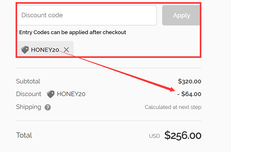Click the $256.00 total amount
This screenshot has width=264, height=152.
tap(183, 135)
